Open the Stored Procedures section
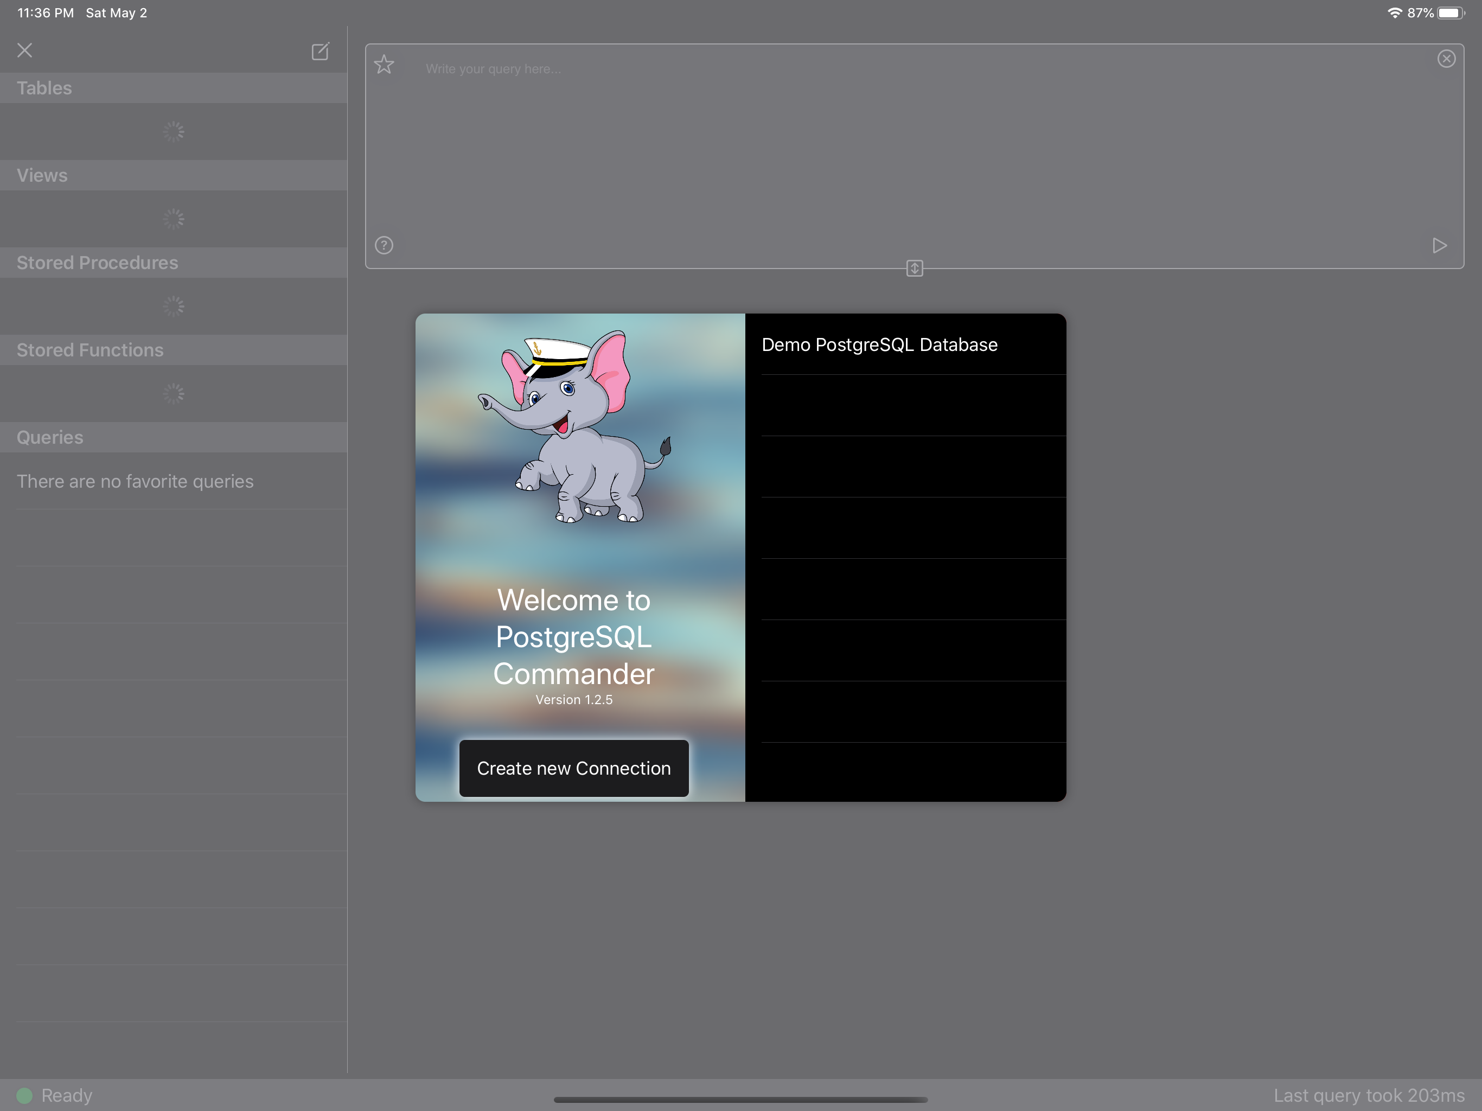Image resolution: width=1482 pixels, height=1111 pixels. pyautogui.click(x=97, y=263)
